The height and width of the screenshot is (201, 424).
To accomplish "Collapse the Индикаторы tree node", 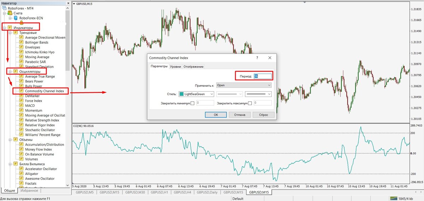I will point(4,28).
